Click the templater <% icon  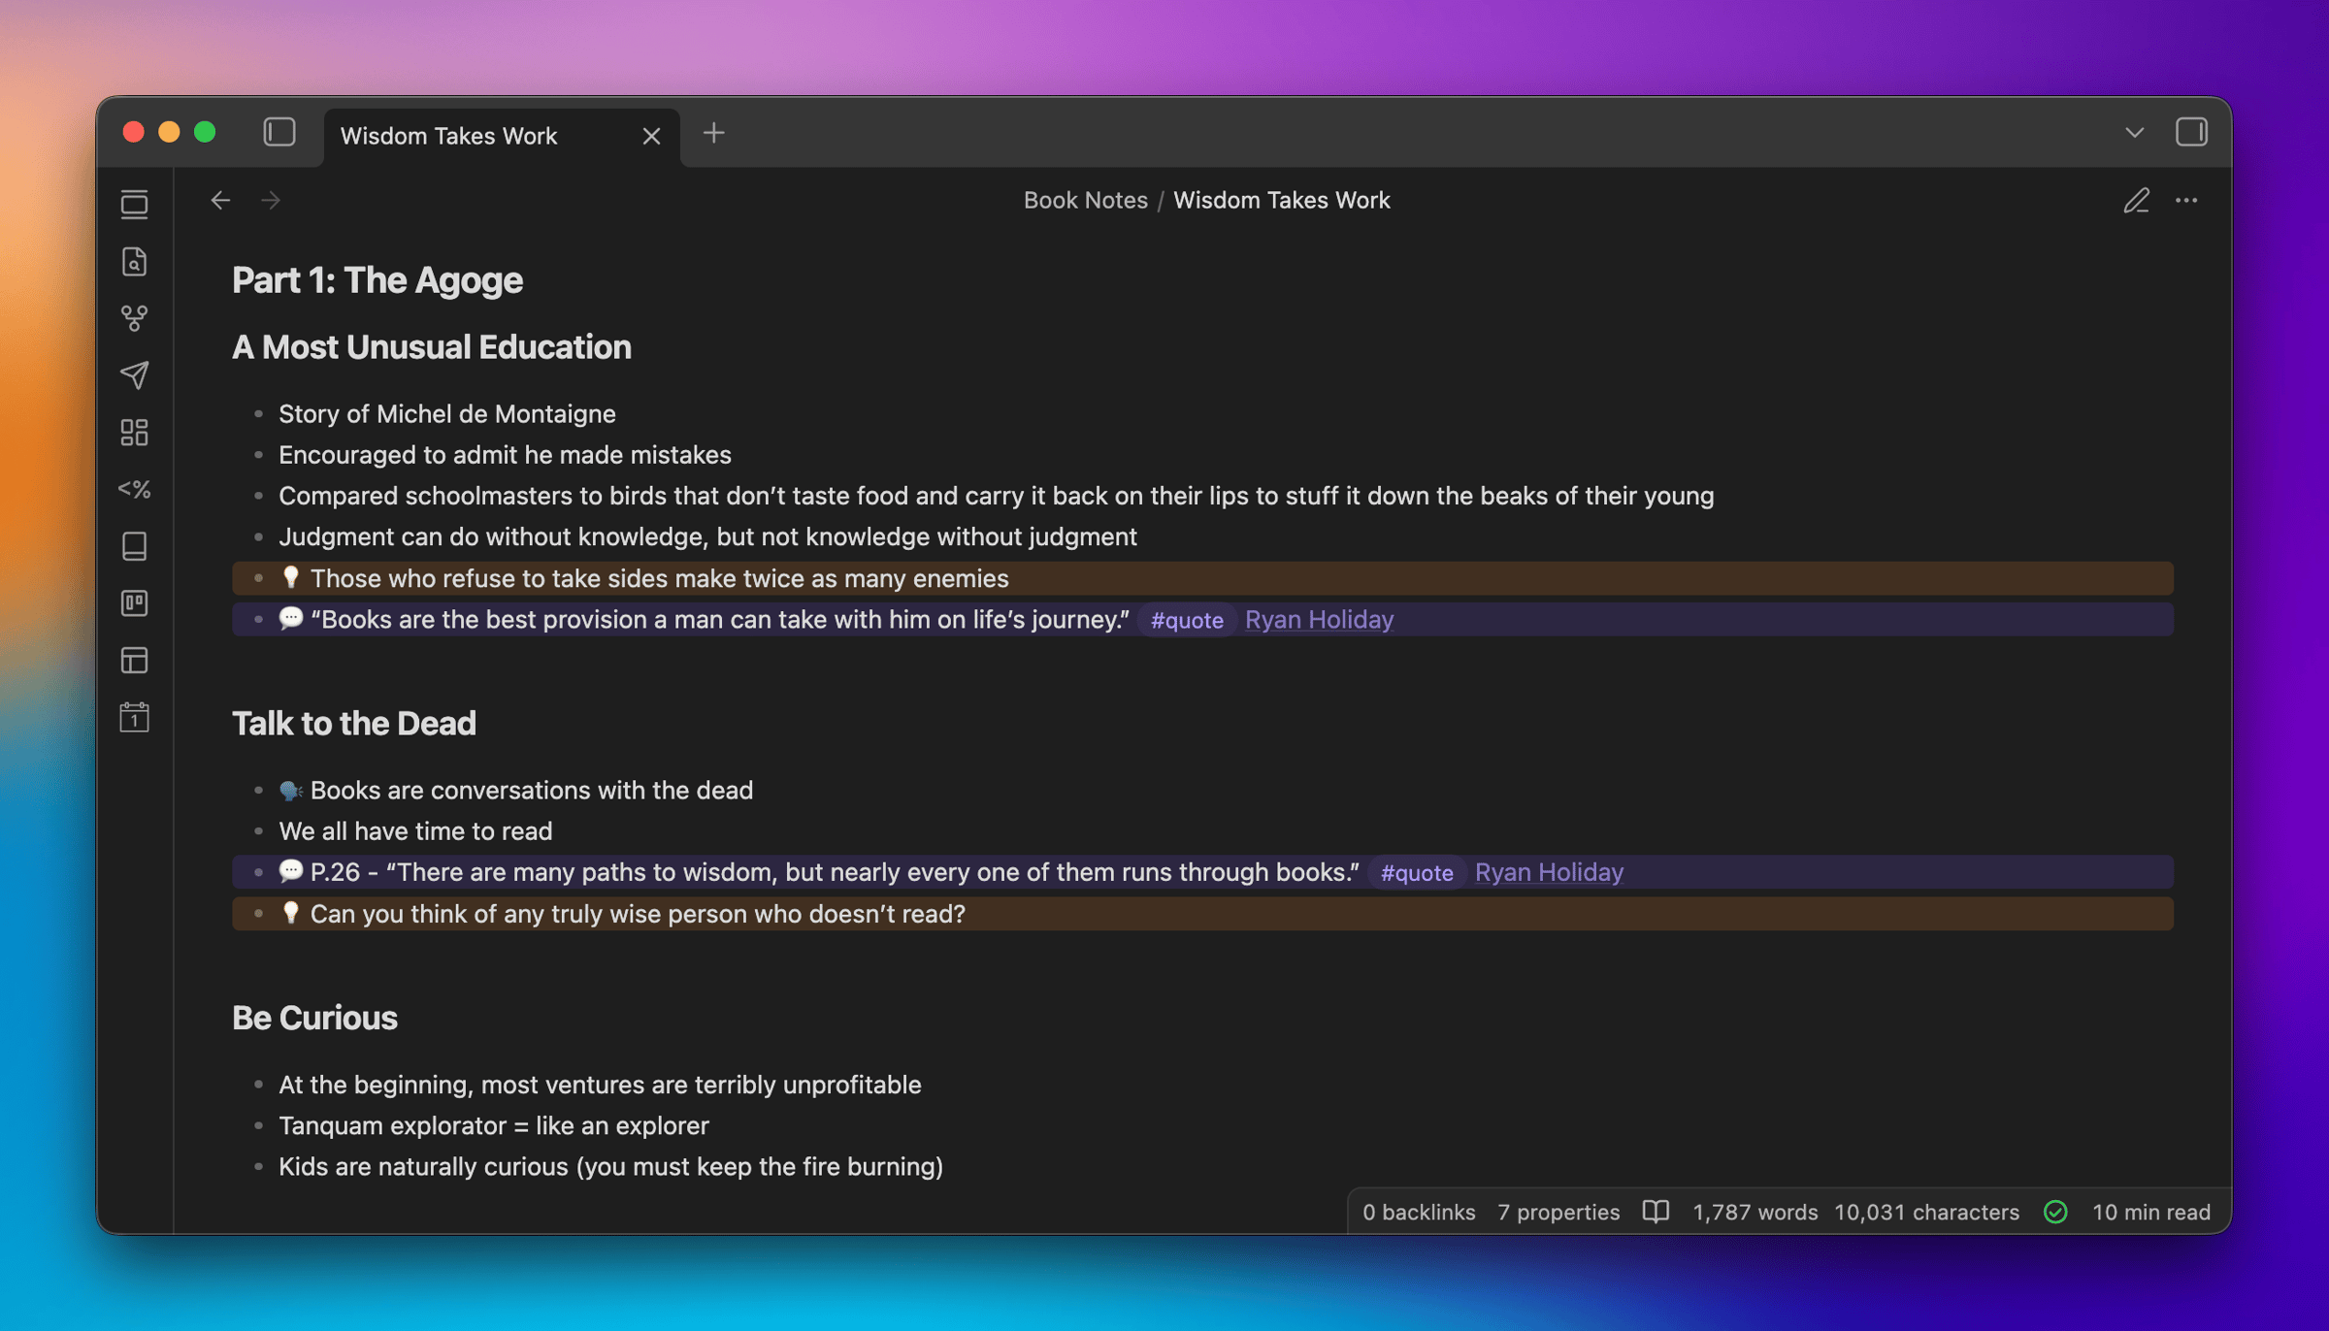(134, 489)
